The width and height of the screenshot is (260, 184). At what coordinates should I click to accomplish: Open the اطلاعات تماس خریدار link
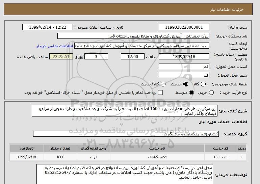[55, 46]
